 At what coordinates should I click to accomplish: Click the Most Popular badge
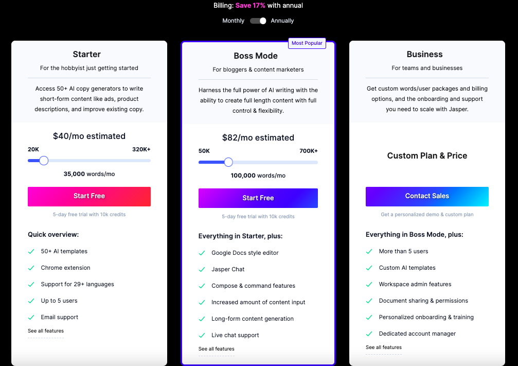pyautogui.click(x=307, y=43)
